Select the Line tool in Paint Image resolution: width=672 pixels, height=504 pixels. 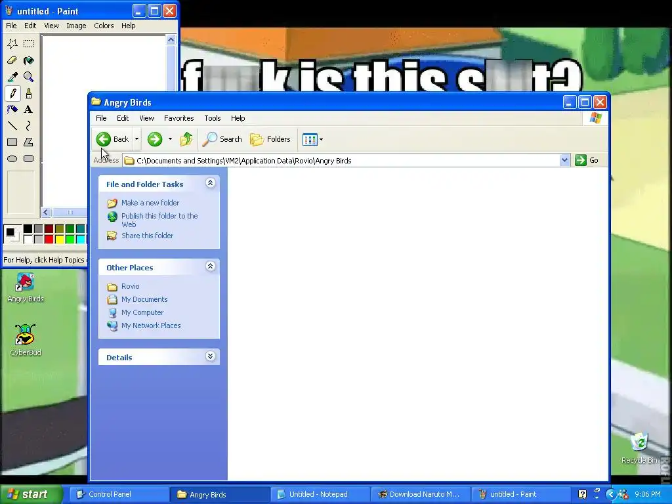(x=12, y=125)
